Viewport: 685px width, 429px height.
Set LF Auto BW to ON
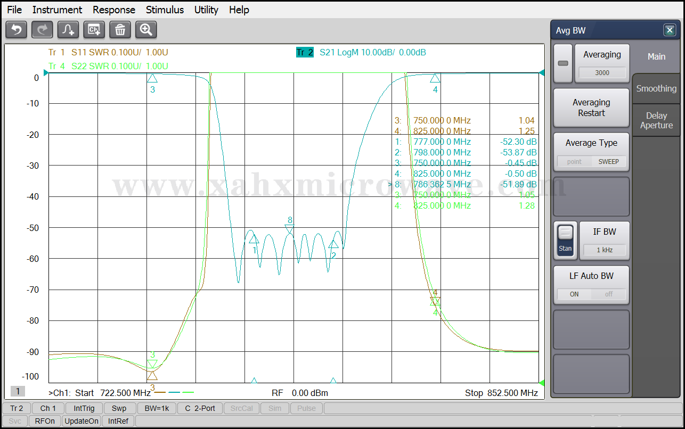tap(574, 294)
